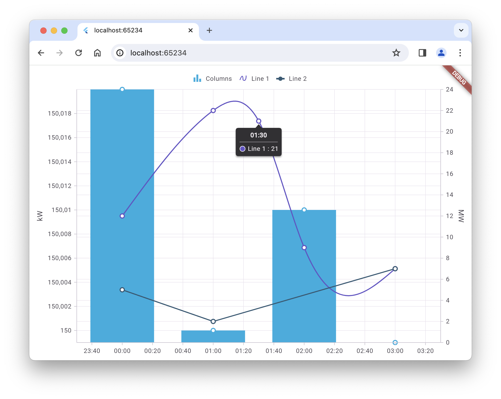Click the forward navigation arrow
Screen dimensions: 501x399
click(x=60, y=53)
